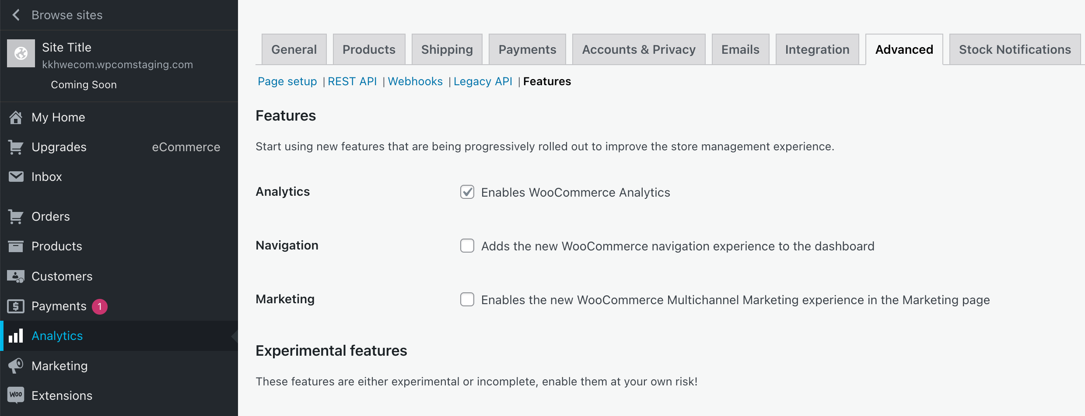Open Orders via the cart icon
Viewport: 1085px width, 416px height.
pyautogui.click(x=16, y=216)
